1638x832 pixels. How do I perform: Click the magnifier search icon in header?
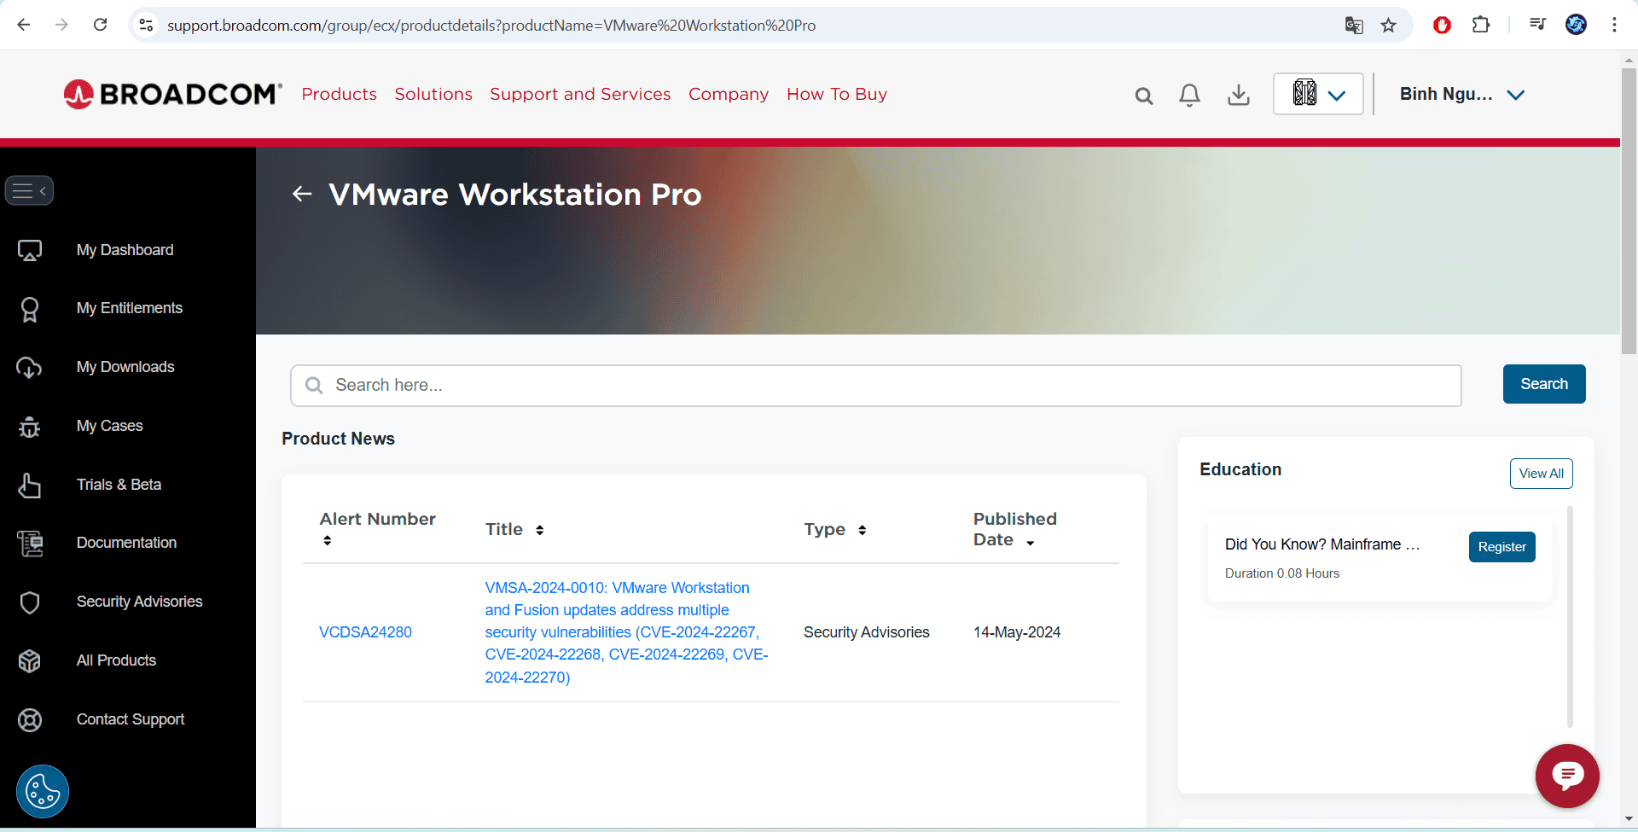pyautogui.click(x=1143, y=96)
